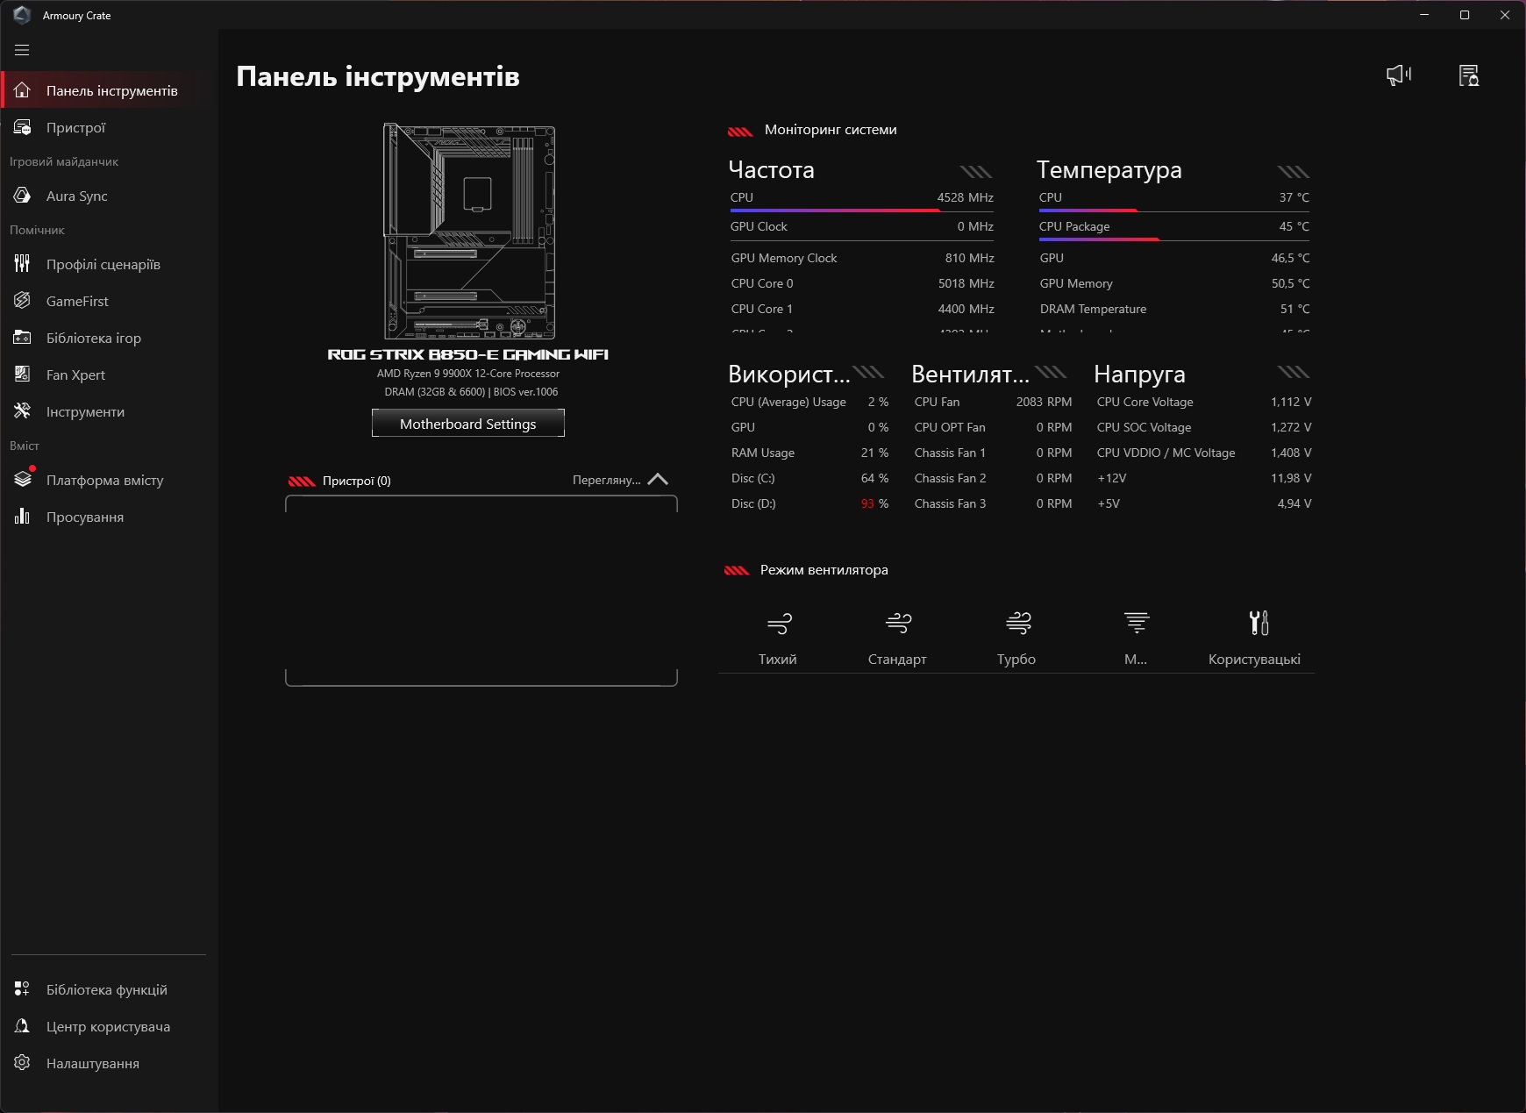Click the 4528 MHz CPU value
This screenshot has height=1113, width=1526.
tap(965, 197)
